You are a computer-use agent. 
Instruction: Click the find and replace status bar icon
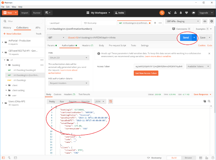point(9,158)
